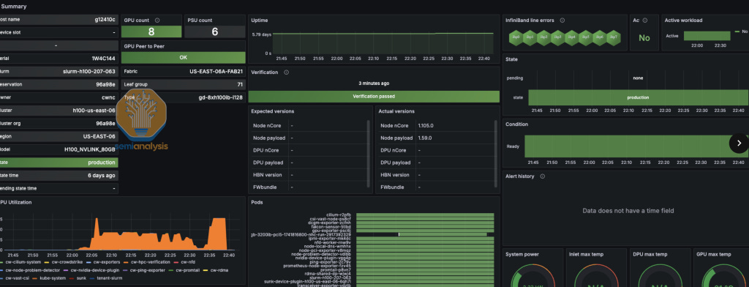Toggle cw-nvidia-device-plugin legend series
749x287 pixels.
(95, 270)
